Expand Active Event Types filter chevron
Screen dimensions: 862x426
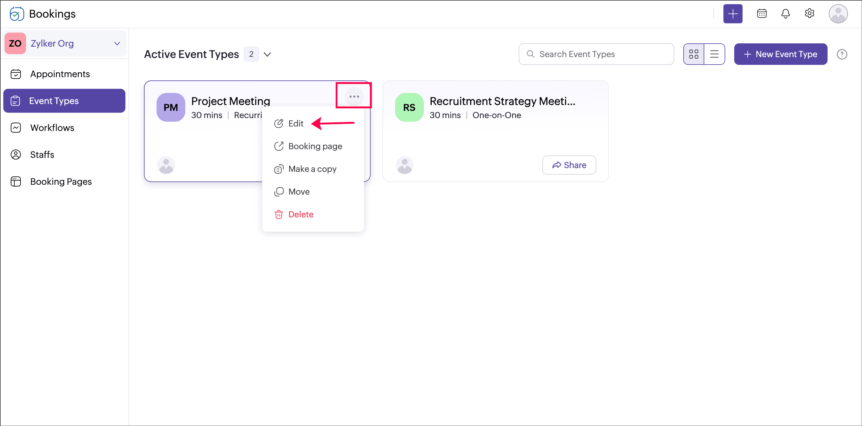[267, 54]
